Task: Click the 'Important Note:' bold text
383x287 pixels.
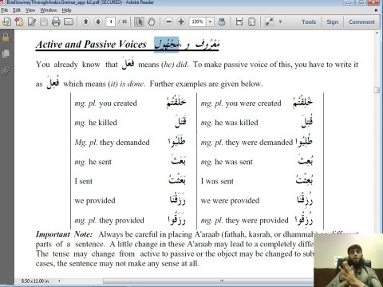Action: 64,234
